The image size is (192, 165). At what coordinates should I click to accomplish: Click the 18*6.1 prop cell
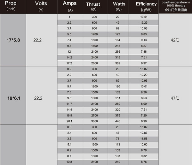tap(13, 98)
